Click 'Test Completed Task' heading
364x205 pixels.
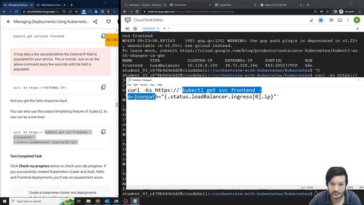(26, 156)
